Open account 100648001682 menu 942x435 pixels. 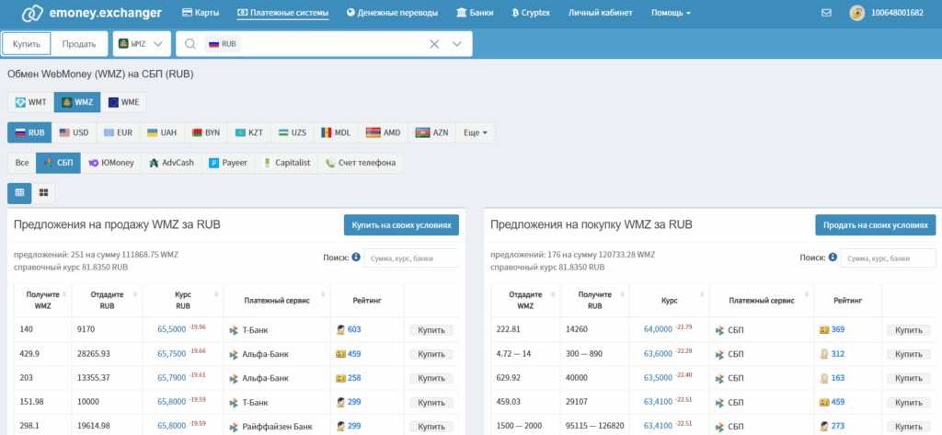(x=897, y=13)
